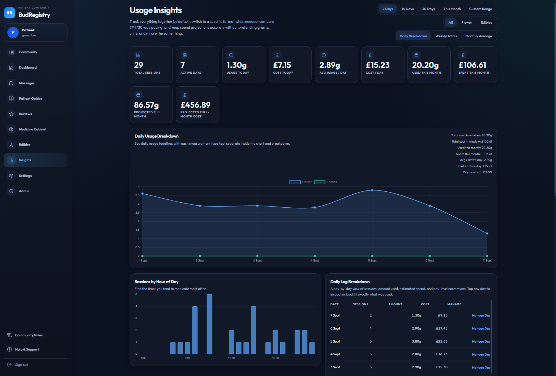The image size is (556, 376).
Task: Click the Active Days calendar icon
Action: 185,55
